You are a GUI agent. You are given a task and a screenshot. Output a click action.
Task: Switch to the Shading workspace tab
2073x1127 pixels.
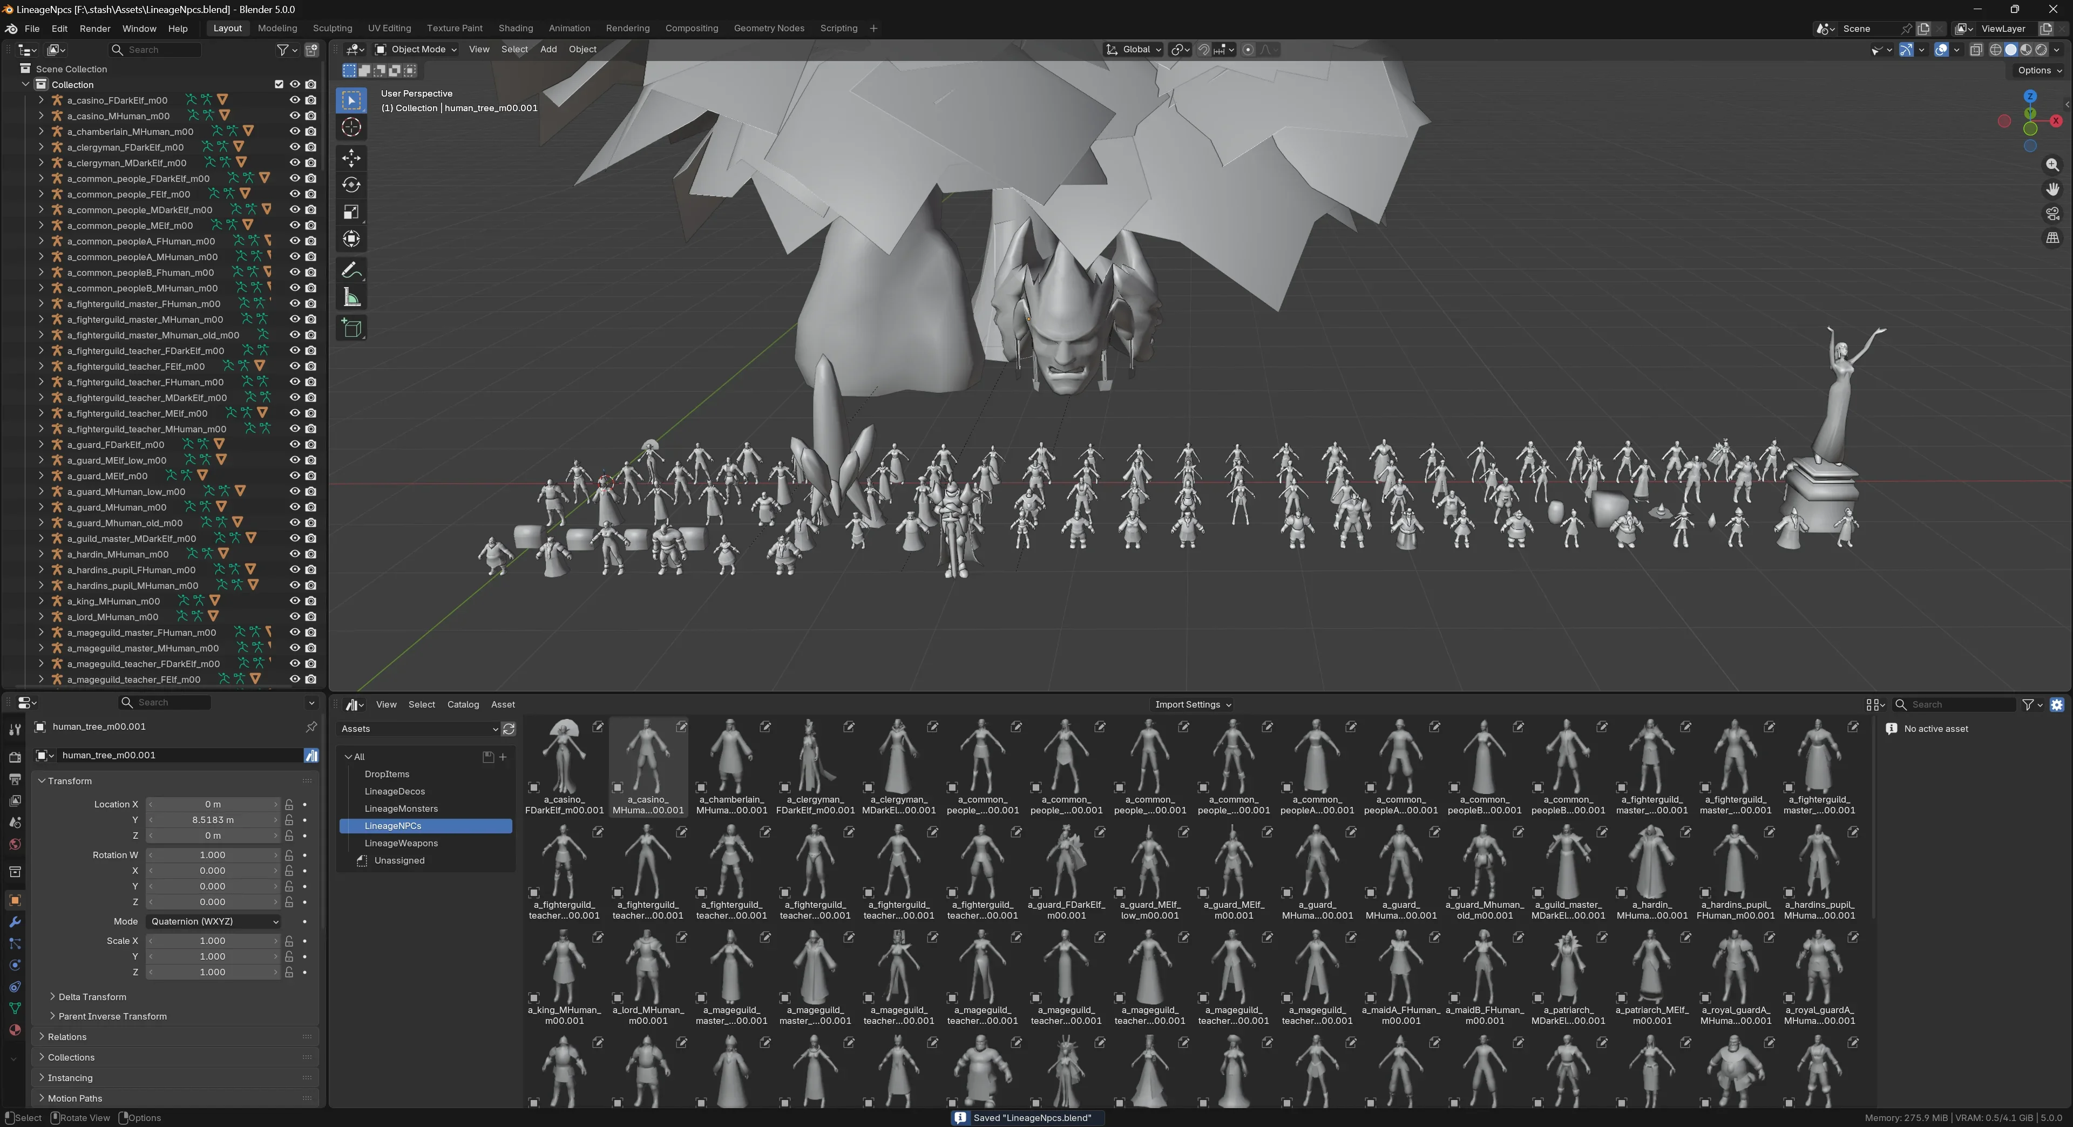click(x=516, y=29)
